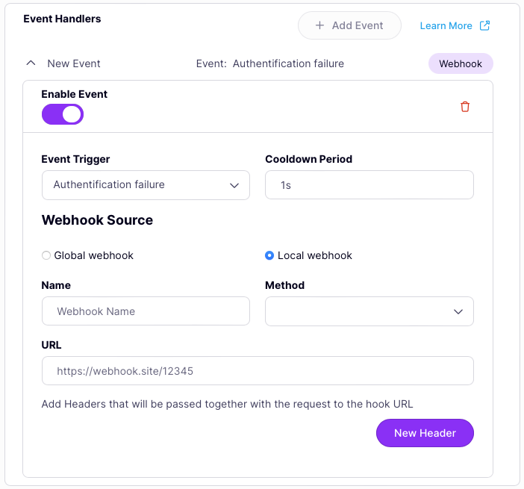Screen dimensions: 524x489
Task: Click the Add Event button
Action: click(349, 25)
